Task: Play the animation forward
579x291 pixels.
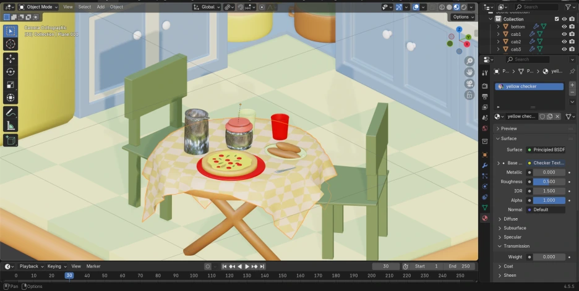Action: coord(247,266)
